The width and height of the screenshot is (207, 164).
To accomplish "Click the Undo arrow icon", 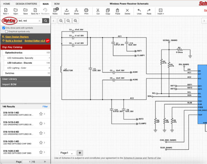I will coord(139,11).
